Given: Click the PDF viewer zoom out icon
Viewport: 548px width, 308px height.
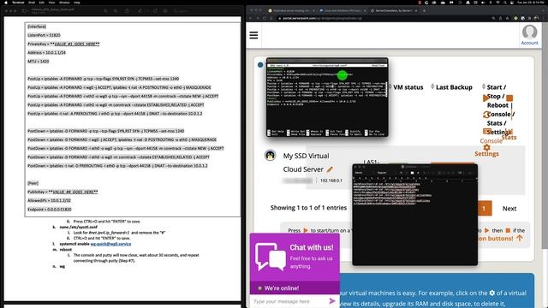Looking at the screenshot, I should pyautogui.click(x=105, y=11).
